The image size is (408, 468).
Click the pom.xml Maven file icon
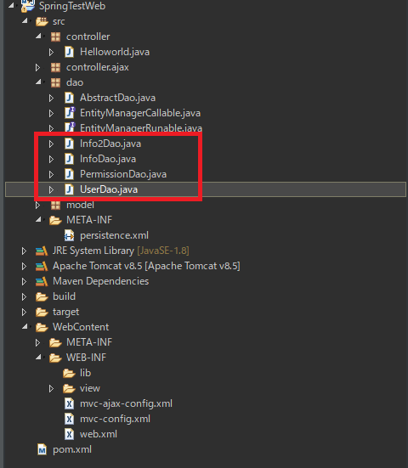click(x=42, y=449)
